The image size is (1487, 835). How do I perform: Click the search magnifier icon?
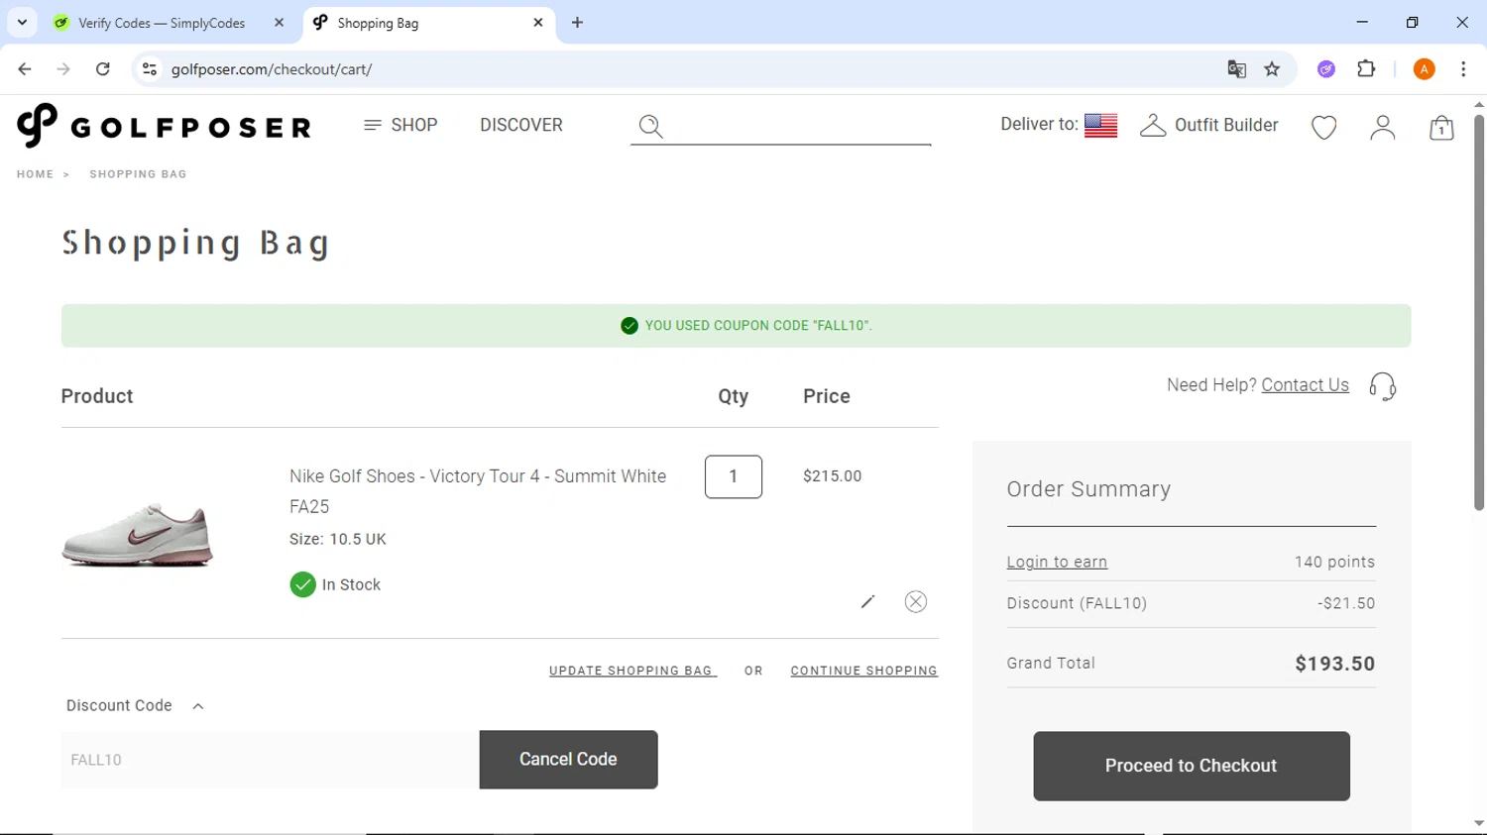pyautogui.click(x=650, y=126)
